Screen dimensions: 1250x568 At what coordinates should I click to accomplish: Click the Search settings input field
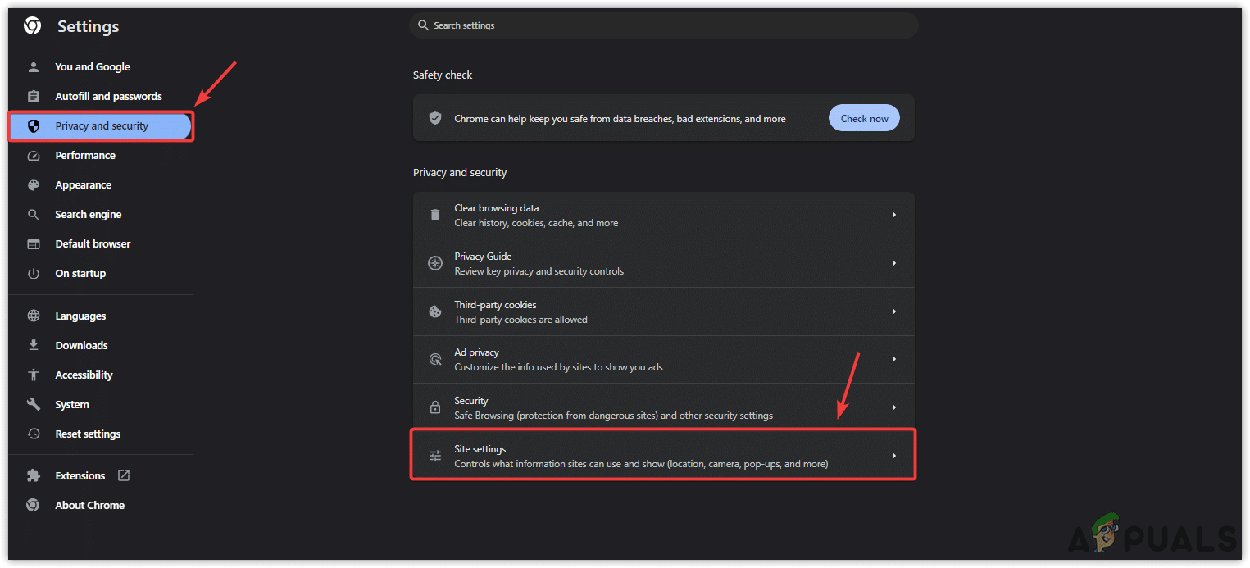(x=664, y=25)
